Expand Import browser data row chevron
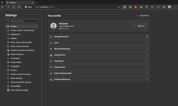This screenshot has height=106, width=178. (147, 73)
